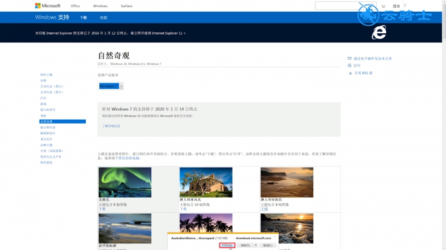
Task: Open 地方和风景 in the sidebar
Action: tap(48, 128)
